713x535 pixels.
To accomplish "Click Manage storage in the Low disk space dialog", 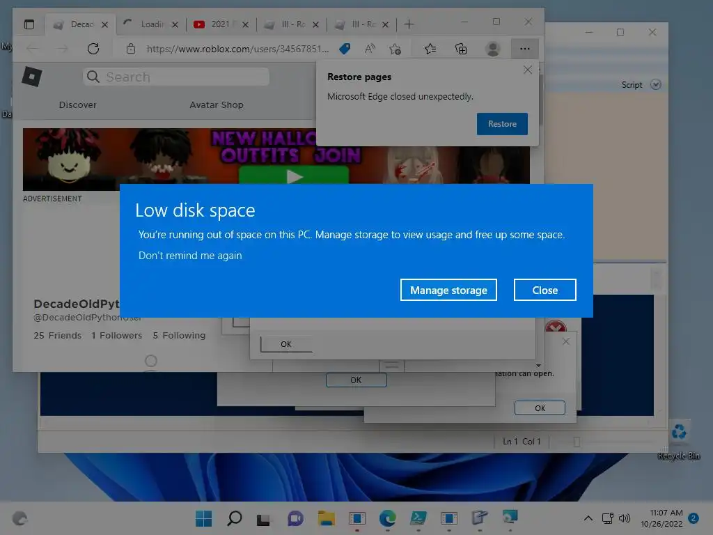I will (x=448, y=290).
